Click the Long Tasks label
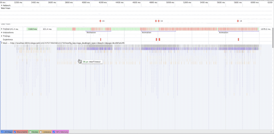 click(x=5, y=24)
